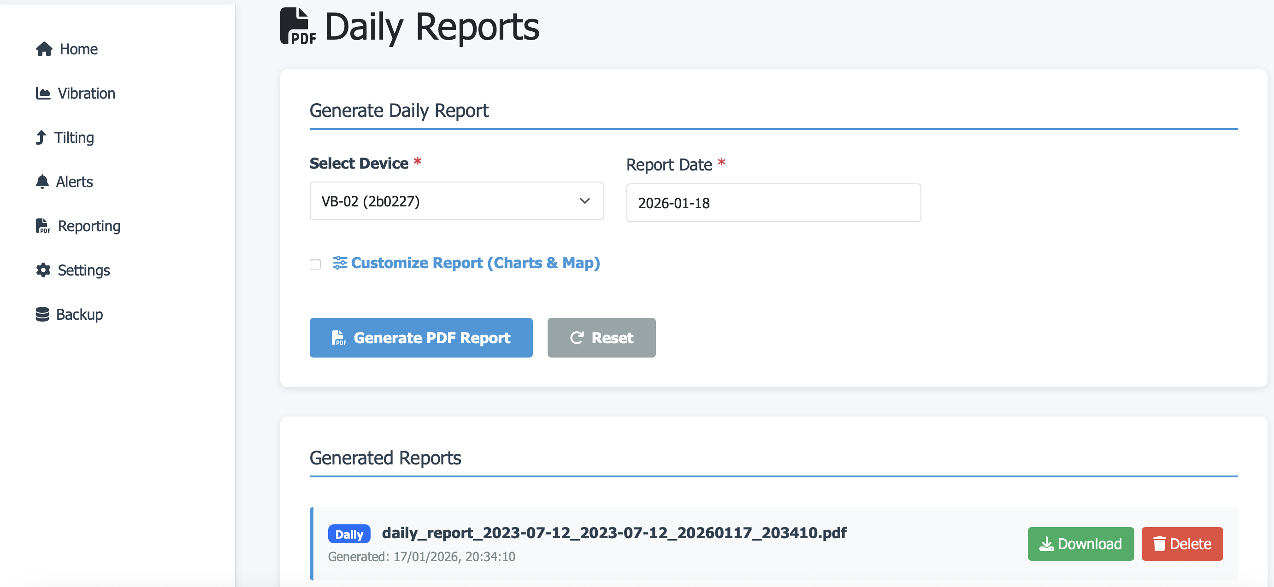Navigate to the Alerts menu entry
Viewport: 1274px width, 587px height.
tap(75, 181)
